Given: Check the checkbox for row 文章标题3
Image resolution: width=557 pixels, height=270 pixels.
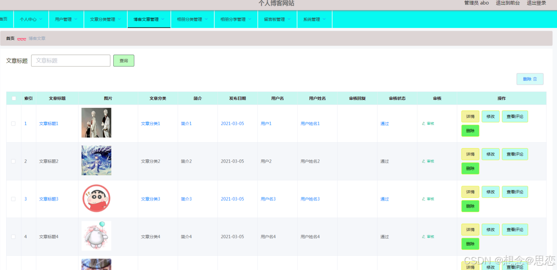Looking at the screenshot, I should (14, 199).
